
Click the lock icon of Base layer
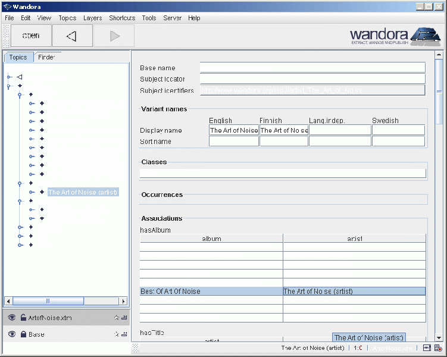pyautogui.click(x=23, y=334)
